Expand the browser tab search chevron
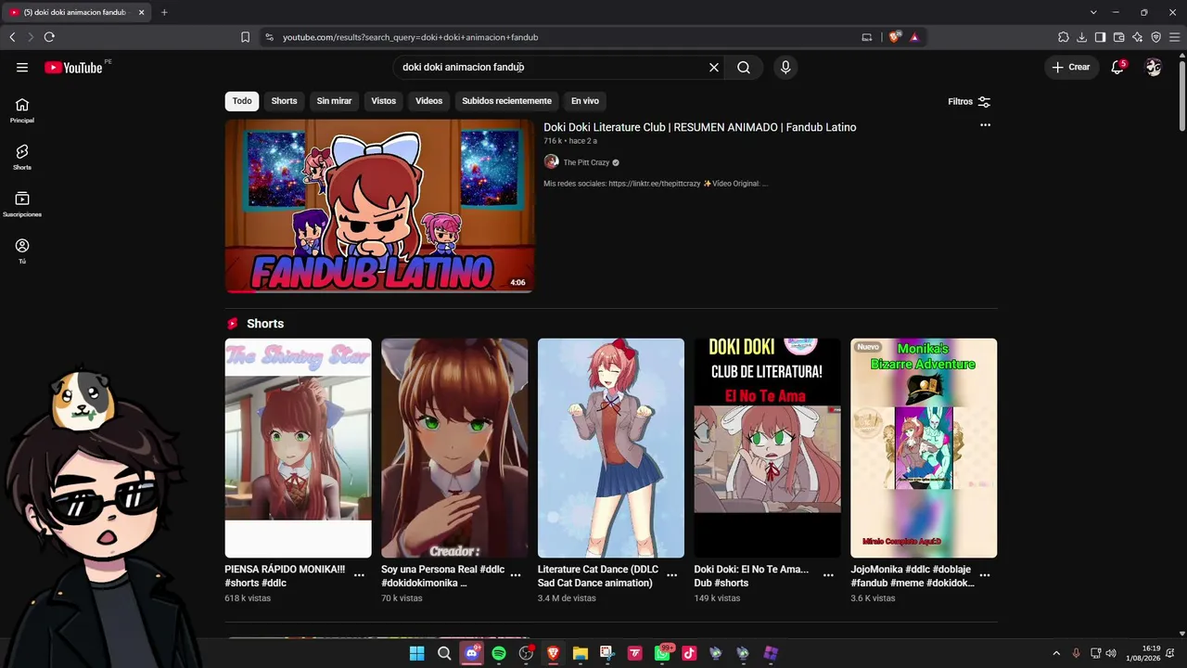1187x668 pixels. coord(1093,12)
